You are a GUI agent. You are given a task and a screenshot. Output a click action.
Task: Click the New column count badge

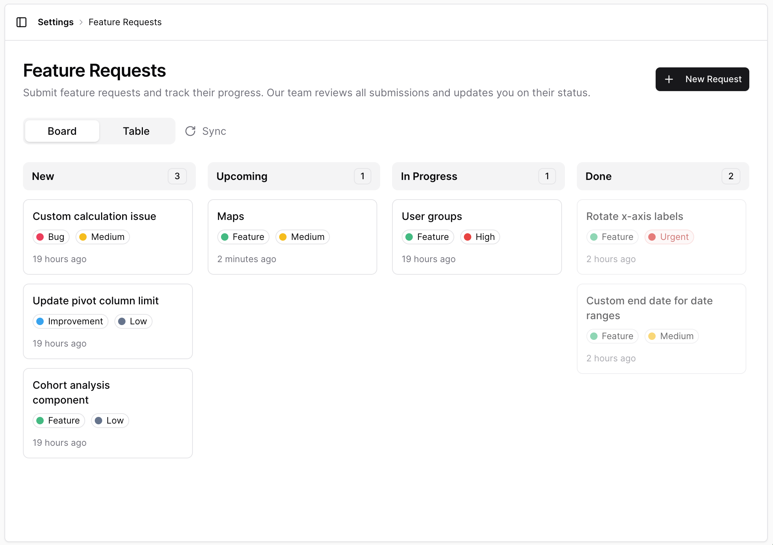(x=177, y=176)
